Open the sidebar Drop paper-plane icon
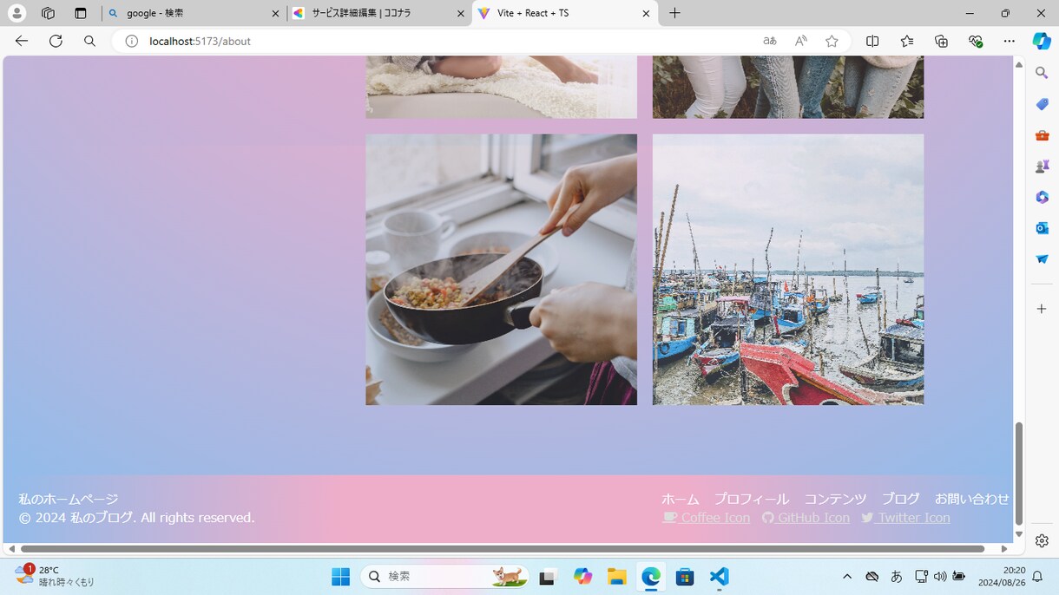The height and width of the screenshot is (595, 1059). 1042,259
